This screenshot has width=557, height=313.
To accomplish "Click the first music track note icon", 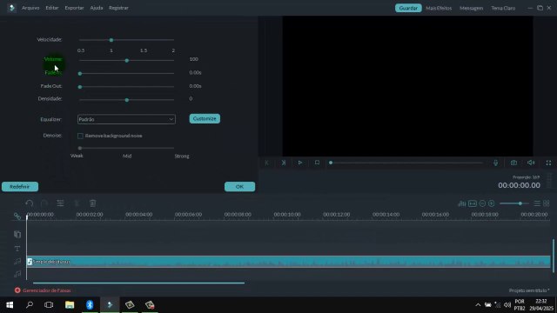I will (x=17, y=262).
